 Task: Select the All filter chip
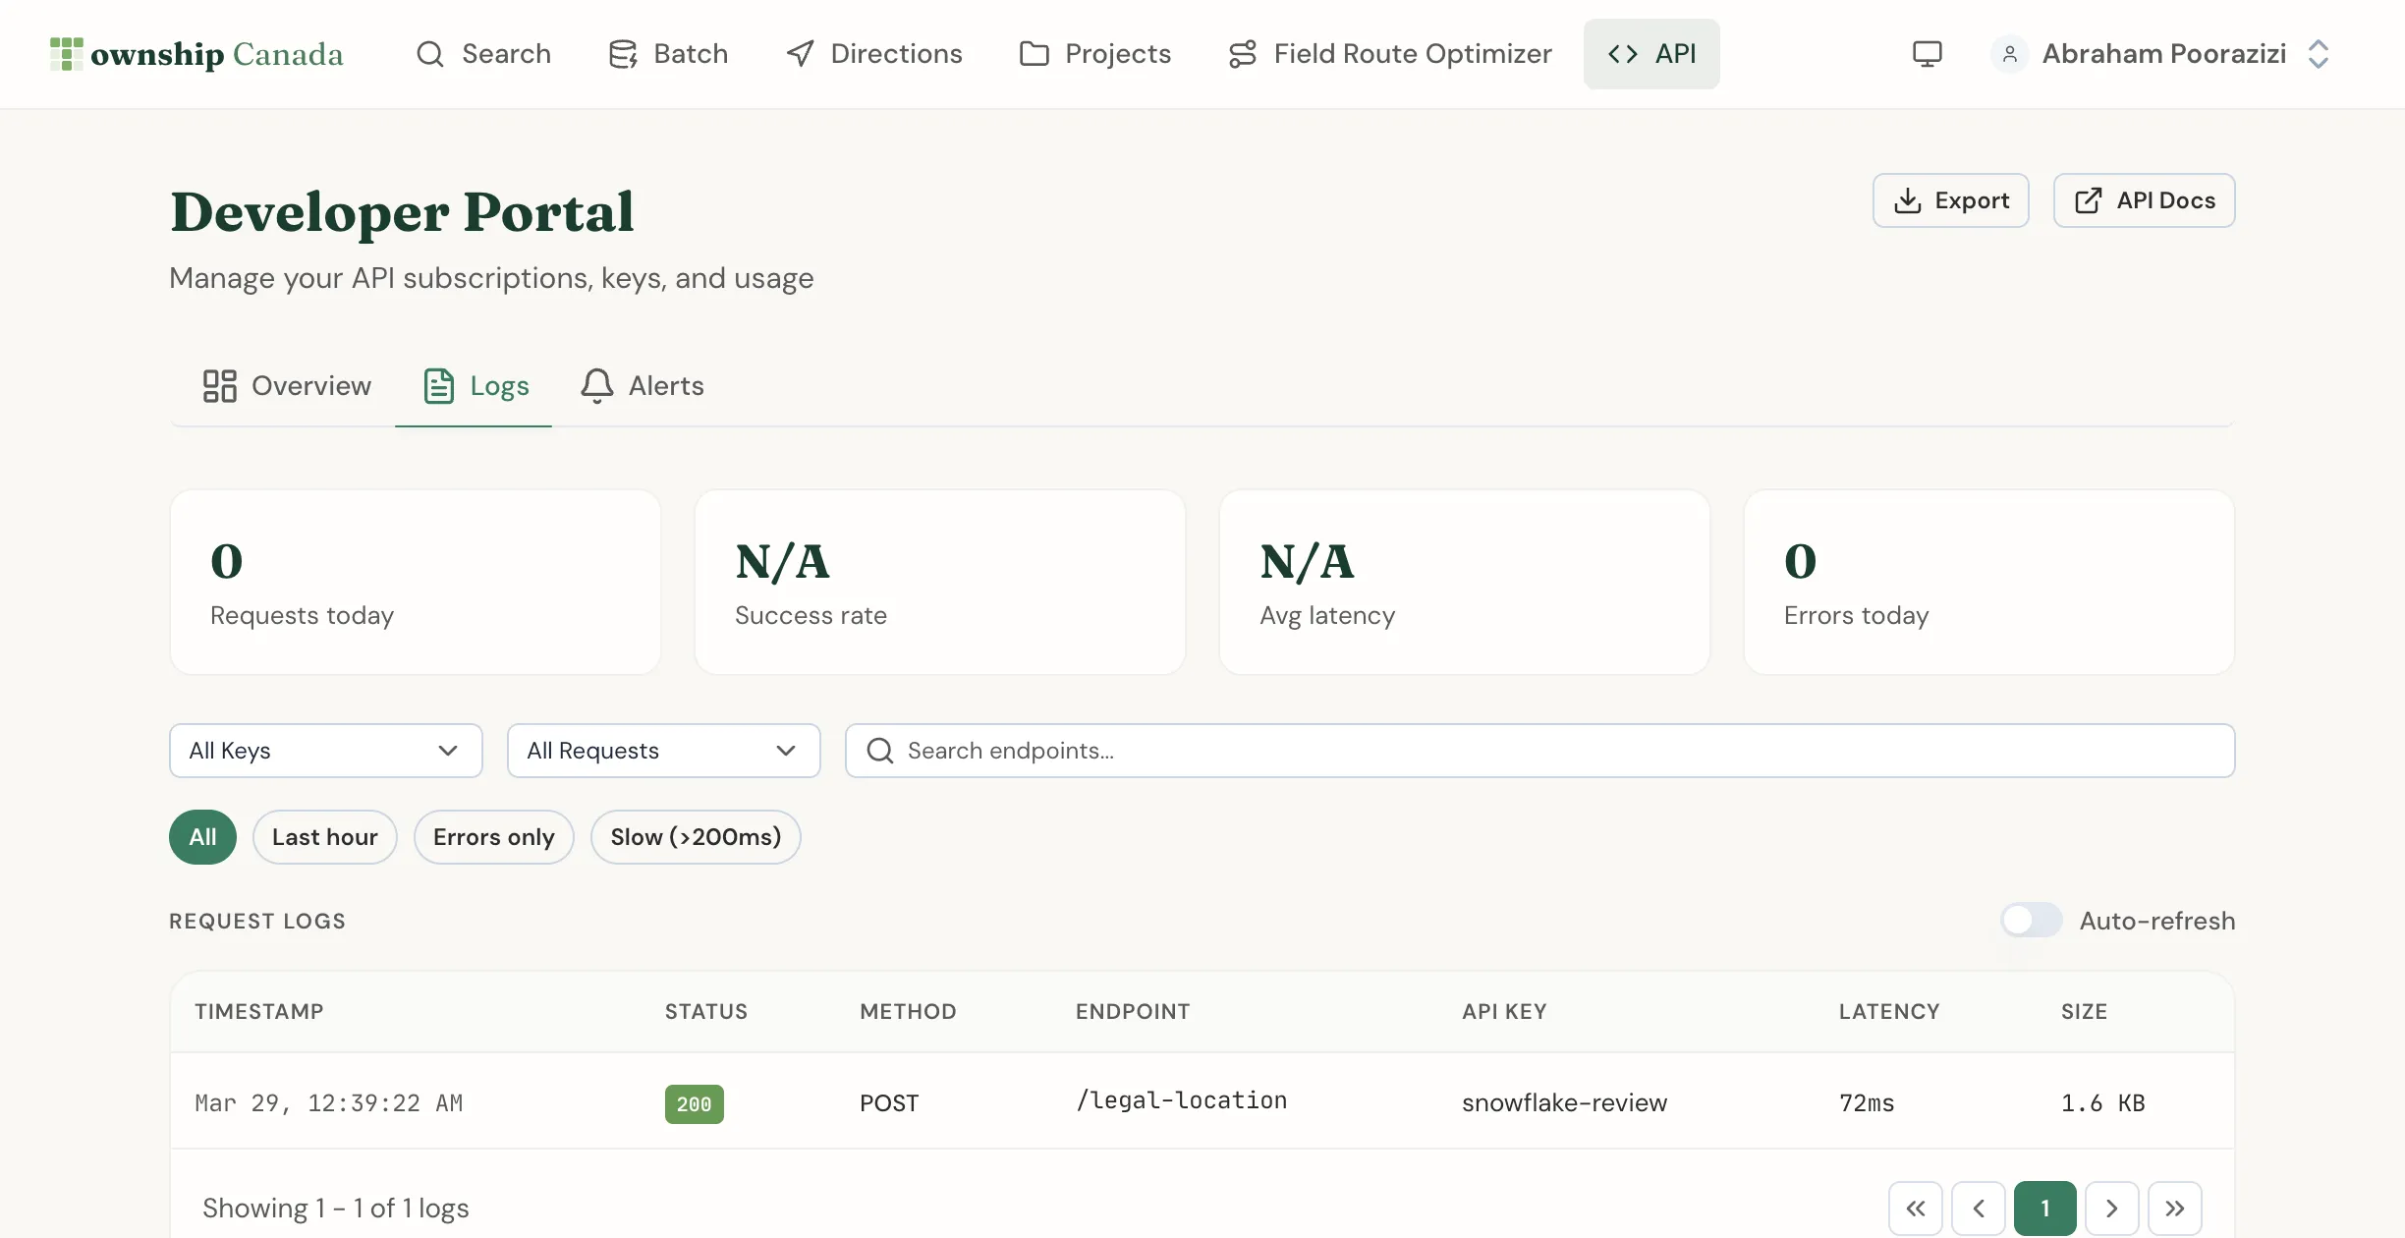tap(202, 837)
